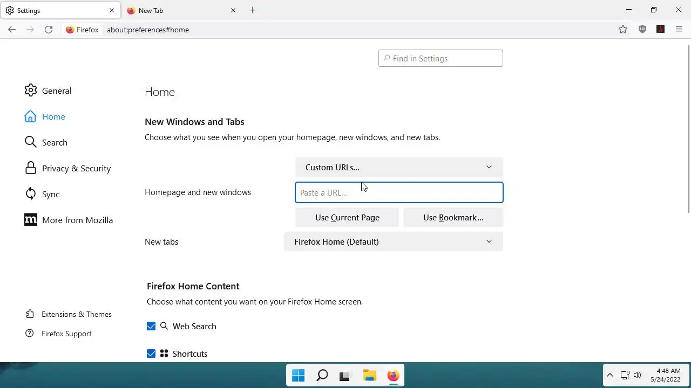Open the uBlock Origin shield extension
Viewport: 691px width, 388px height.
point(642,30)
